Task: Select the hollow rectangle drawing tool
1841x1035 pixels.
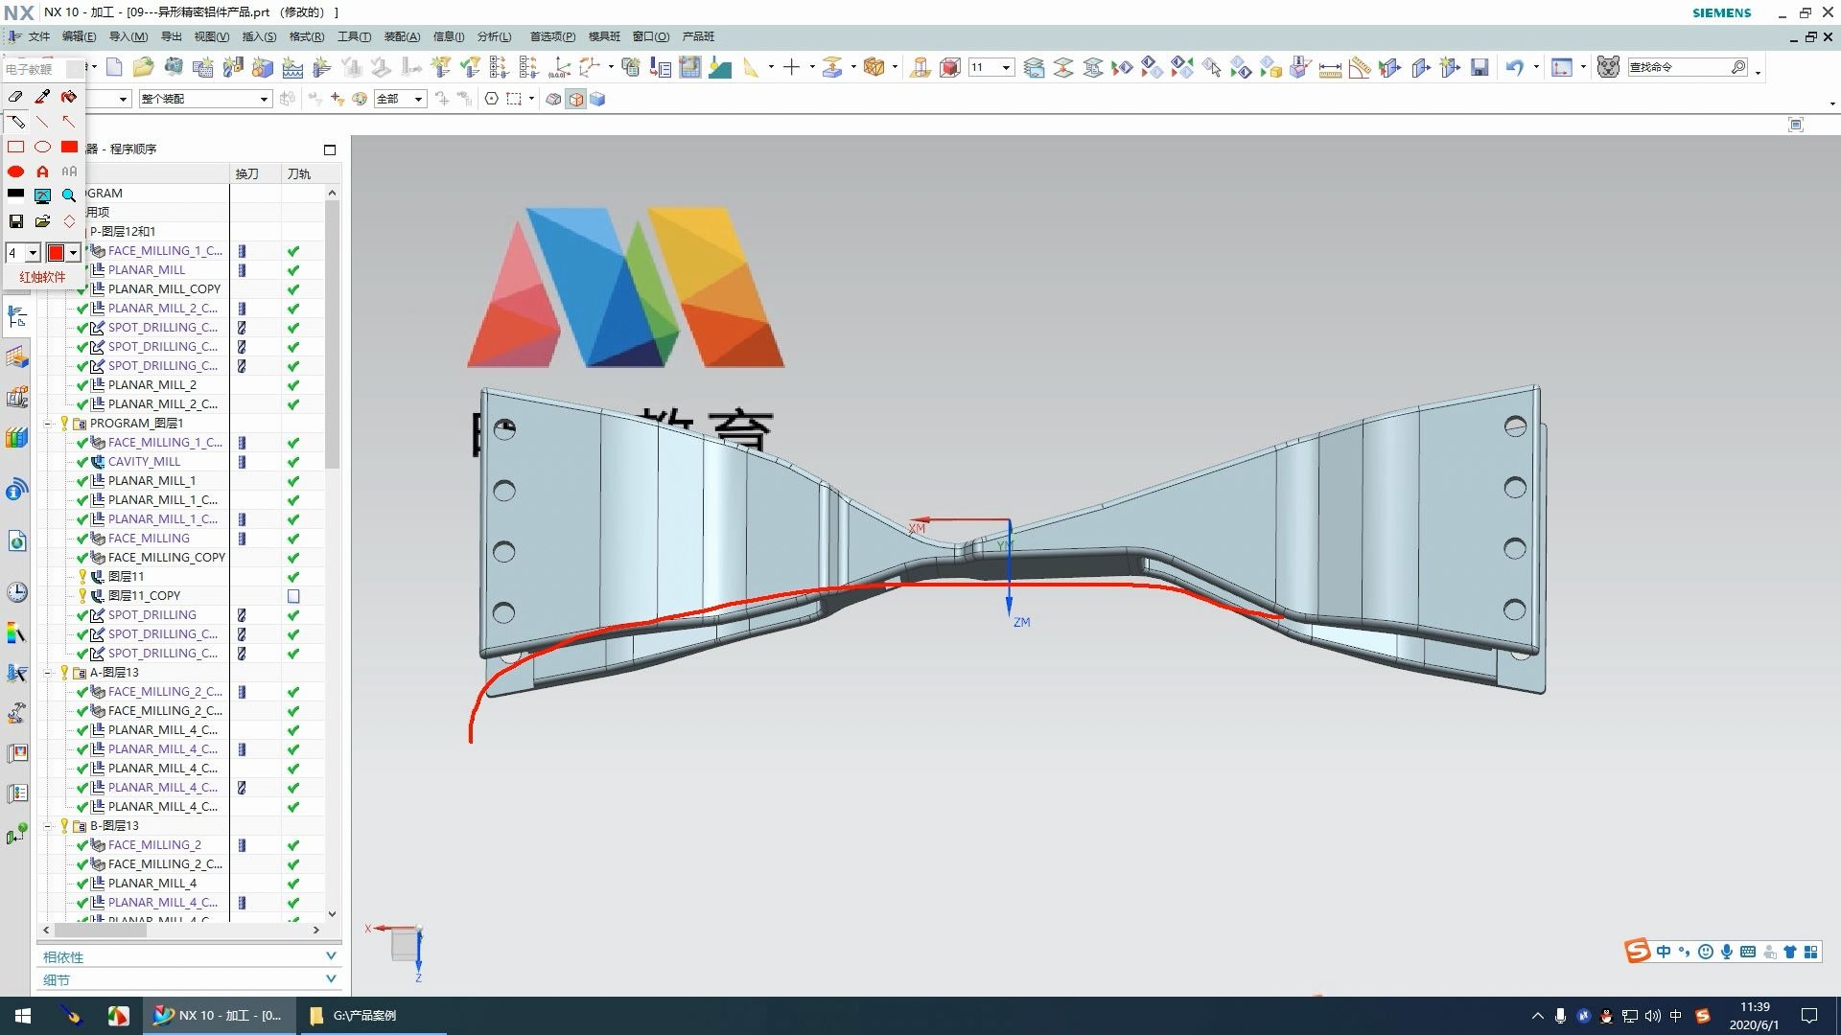Action: (x=15, y=147)
